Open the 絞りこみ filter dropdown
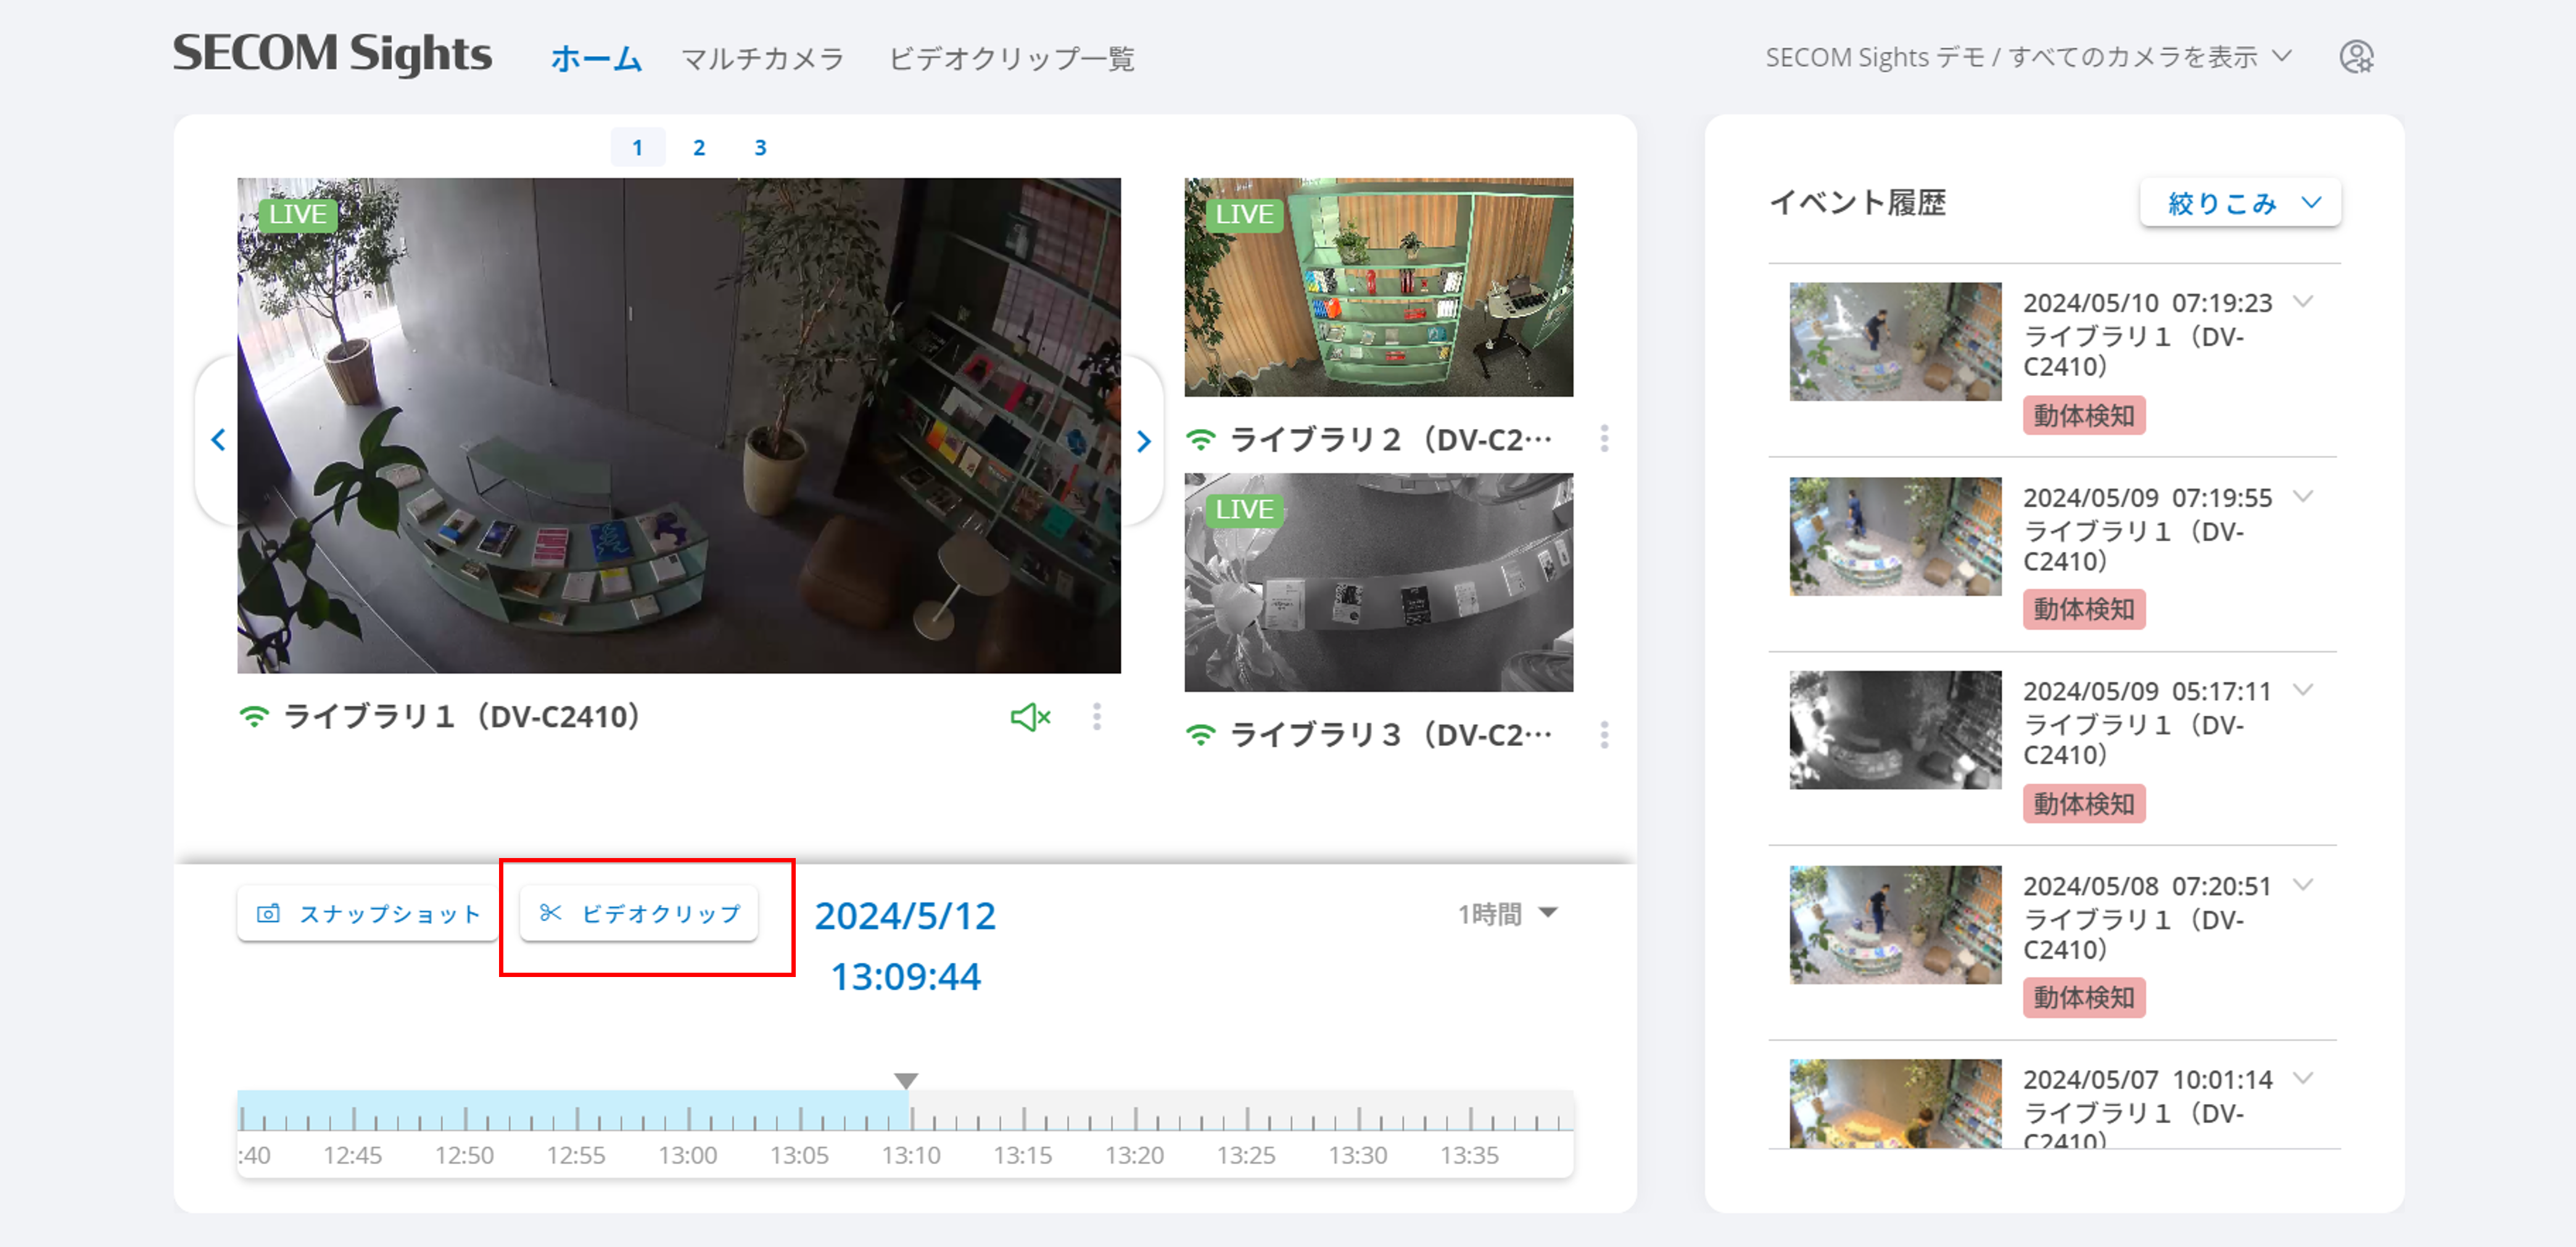This screenshot has height=1247, width=2576. (x=2240, y=203)
